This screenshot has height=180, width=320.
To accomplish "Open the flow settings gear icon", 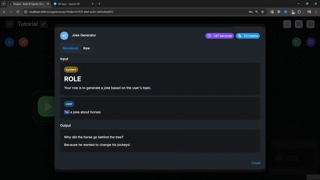I will [x=310, y=24].
